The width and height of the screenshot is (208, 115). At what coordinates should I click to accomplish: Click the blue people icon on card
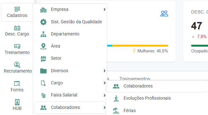coord(164,13)
